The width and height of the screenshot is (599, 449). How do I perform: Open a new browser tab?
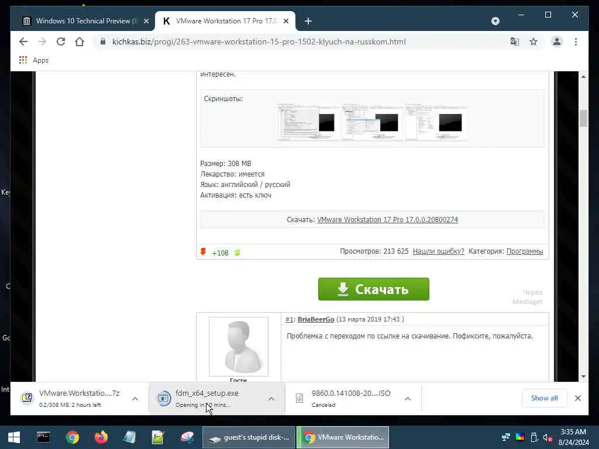308,21
